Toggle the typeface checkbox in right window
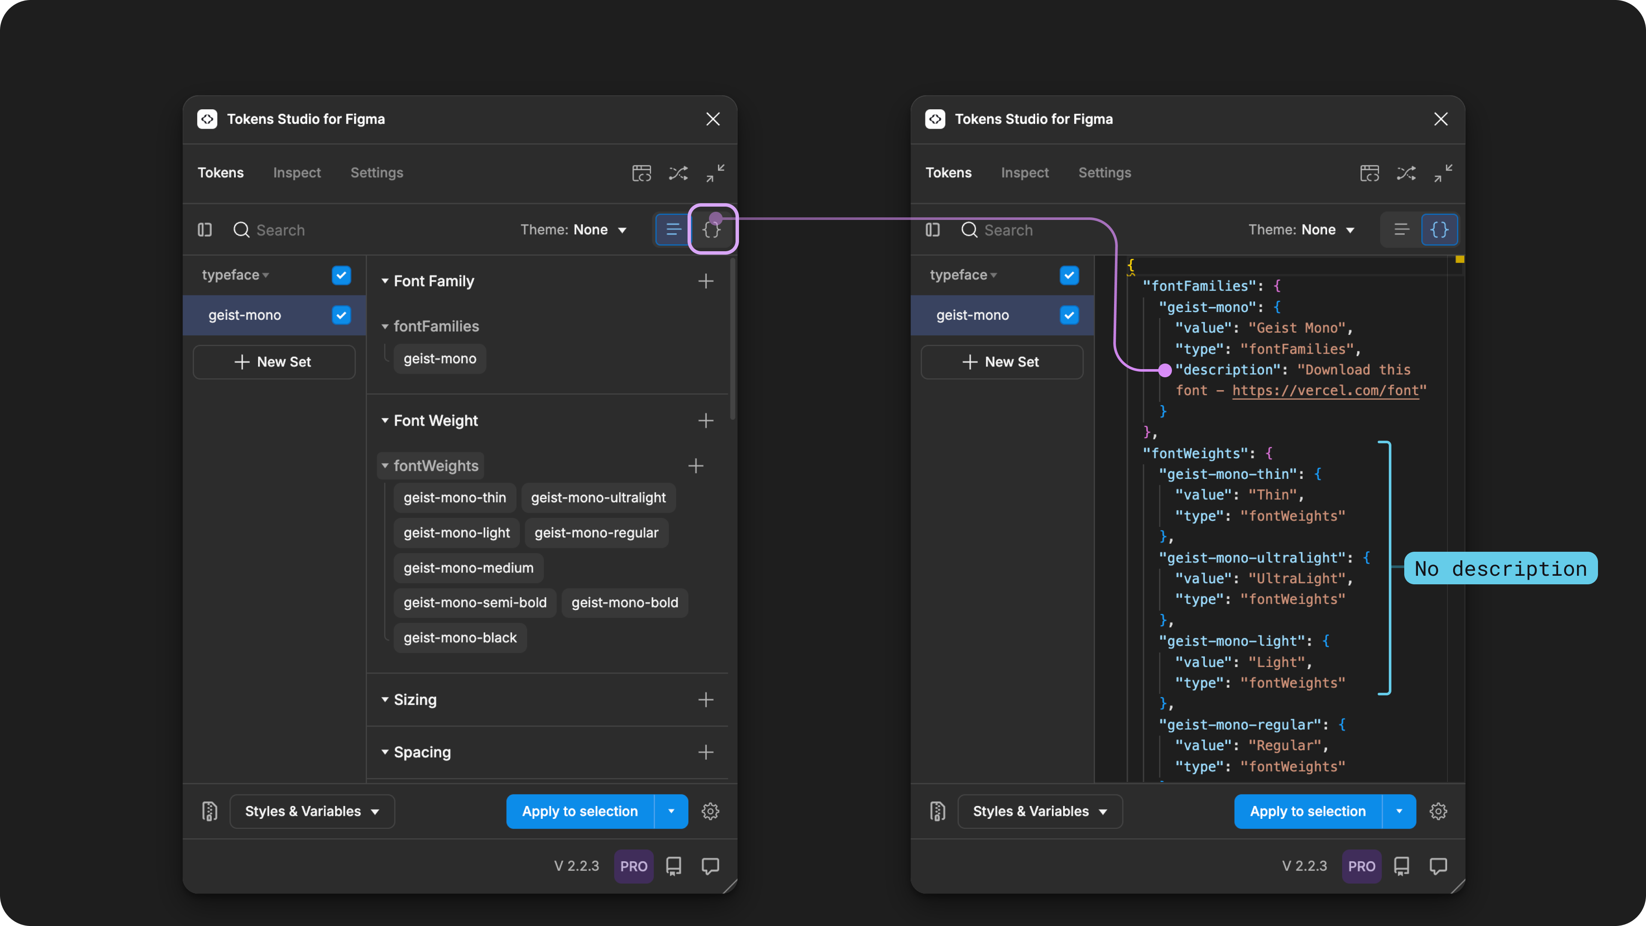Screen dimensions: 1646x926 point(1069,275)
